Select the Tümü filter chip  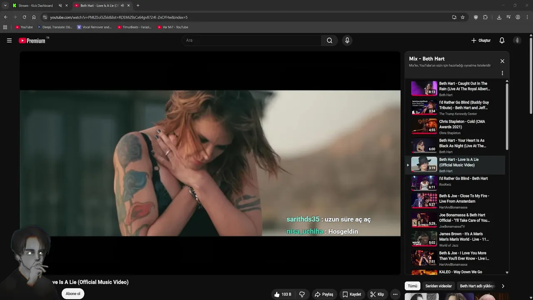click(412, 286)
